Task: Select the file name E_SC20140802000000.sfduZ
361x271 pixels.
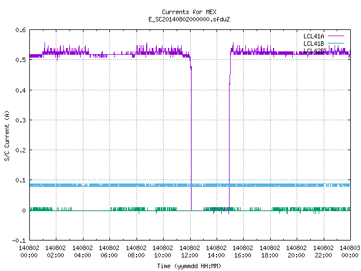Action: tap(189, 19)
